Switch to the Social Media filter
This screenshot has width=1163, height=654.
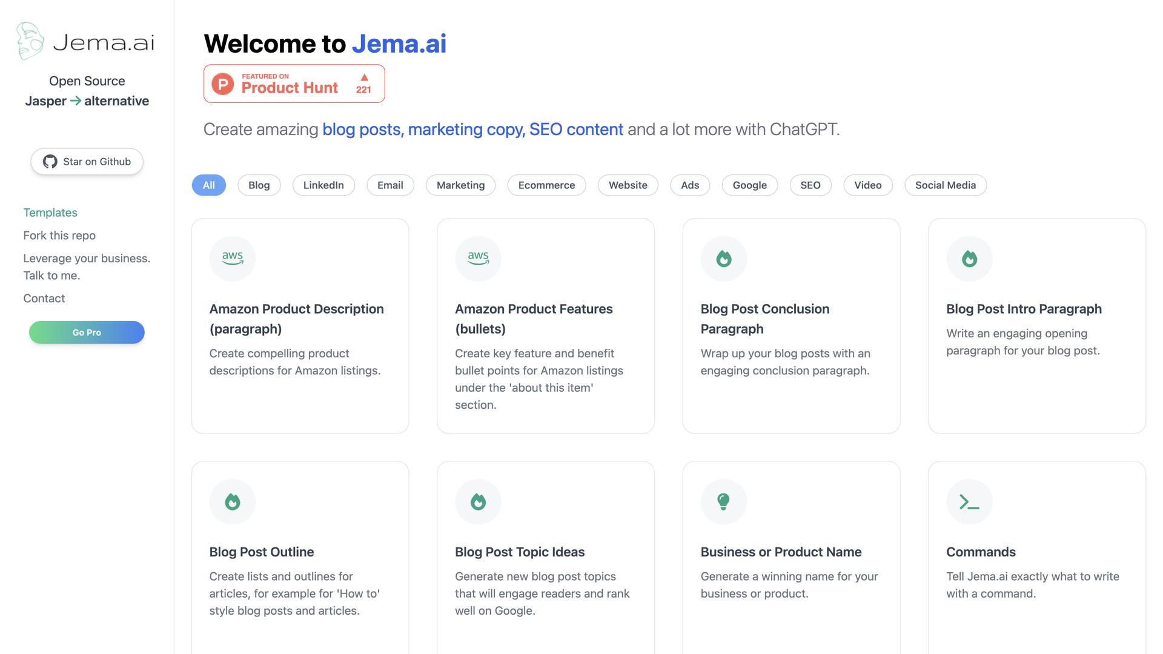(945, 185)
